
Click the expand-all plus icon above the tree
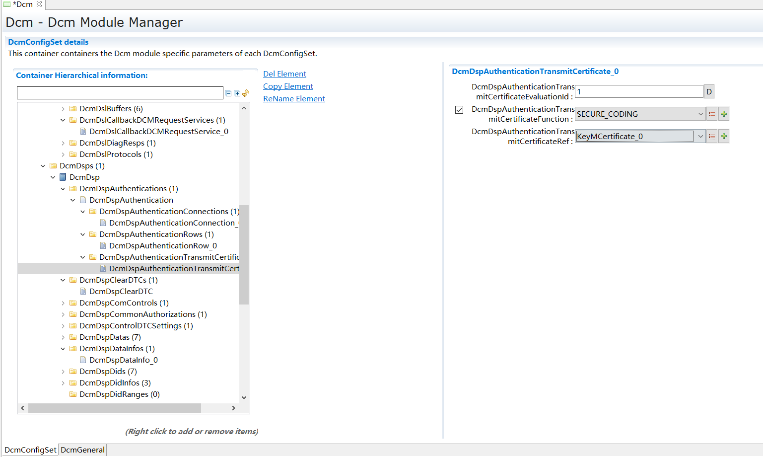tap(237, 93)
